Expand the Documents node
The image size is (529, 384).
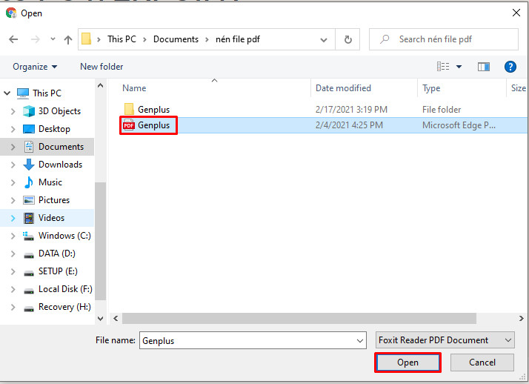tap(13, 147)
